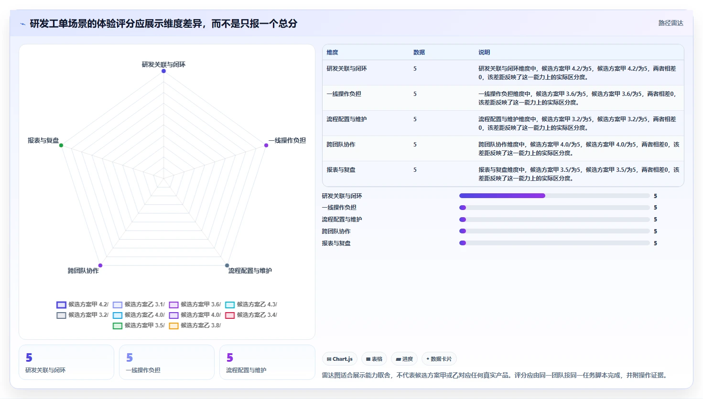The image size is (703, 399).
Task: Toggle legend item 候选方案甲 3.6/
Action: (x=195, y=304)
